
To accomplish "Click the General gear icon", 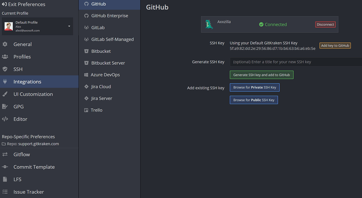I will [5, 44].
